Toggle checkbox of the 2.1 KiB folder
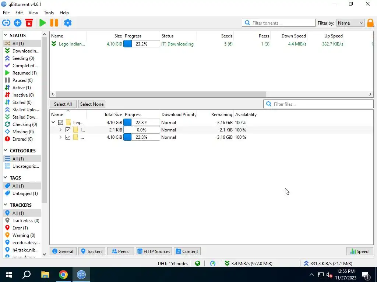Screen dimensions: 377x282 coord(68,130)
